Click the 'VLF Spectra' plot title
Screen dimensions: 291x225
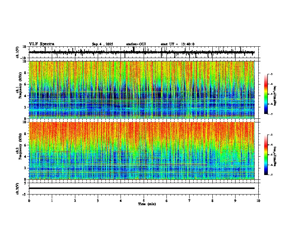point(42,44)
